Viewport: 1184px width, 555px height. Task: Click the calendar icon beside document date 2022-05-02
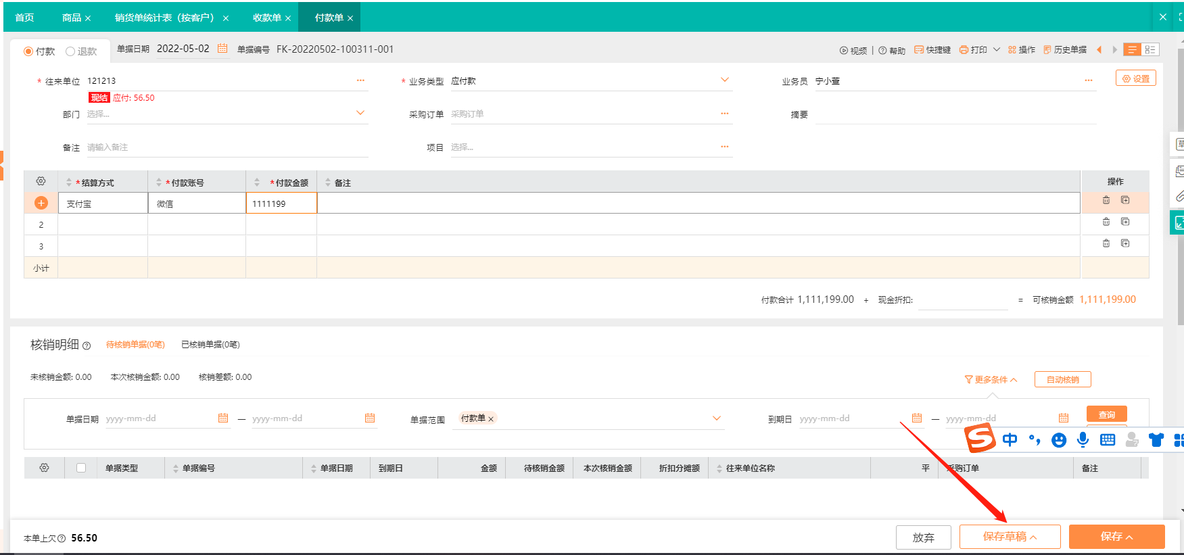[x=222, y=49]
